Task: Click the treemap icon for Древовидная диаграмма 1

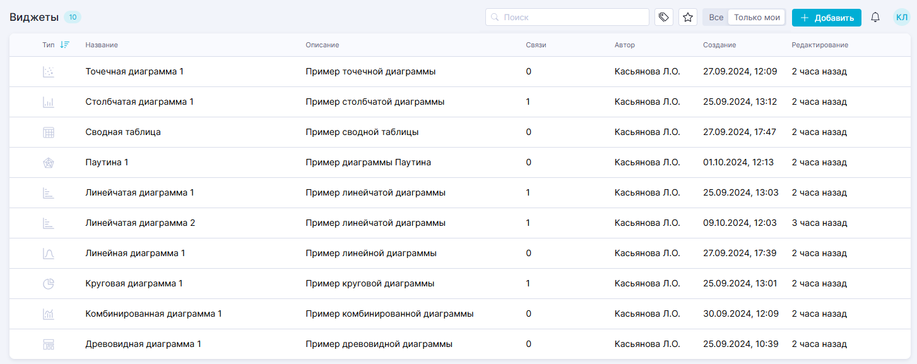Action: click(49, 344)
